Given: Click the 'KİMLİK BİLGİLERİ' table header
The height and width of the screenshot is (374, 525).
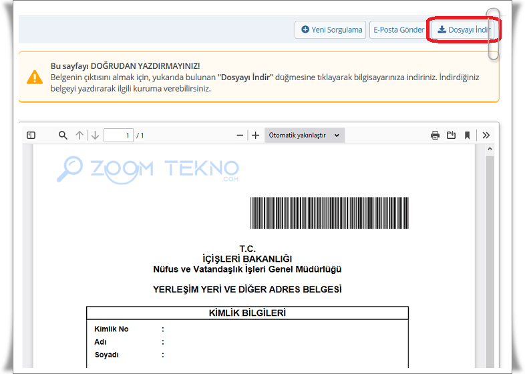Looking at the screenshot, I should (247, 313).
